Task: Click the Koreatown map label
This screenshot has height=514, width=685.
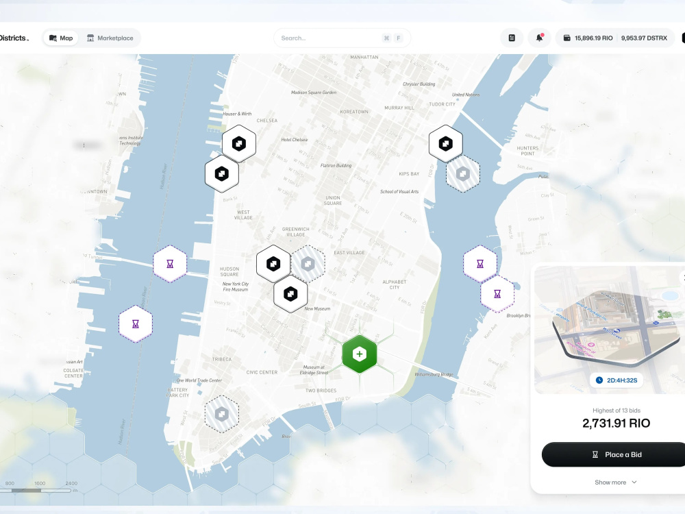Action: point(354,112)
